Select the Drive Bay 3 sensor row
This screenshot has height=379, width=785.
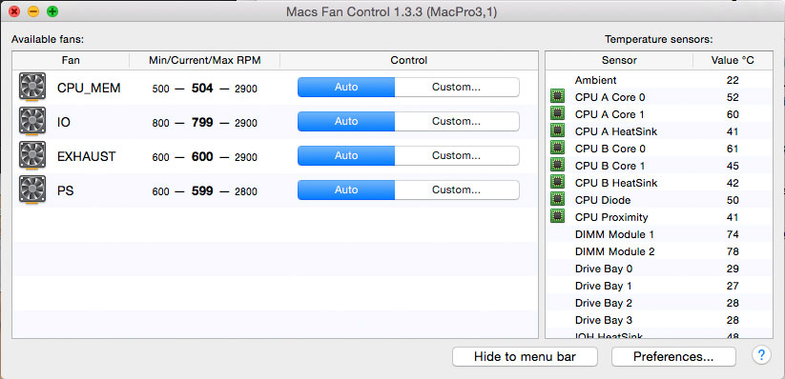click(659, 320)
